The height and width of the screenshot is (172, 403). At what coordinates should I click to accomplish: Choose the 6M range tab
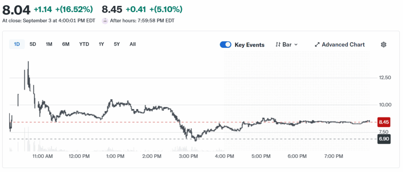click(x=66, y=44)
